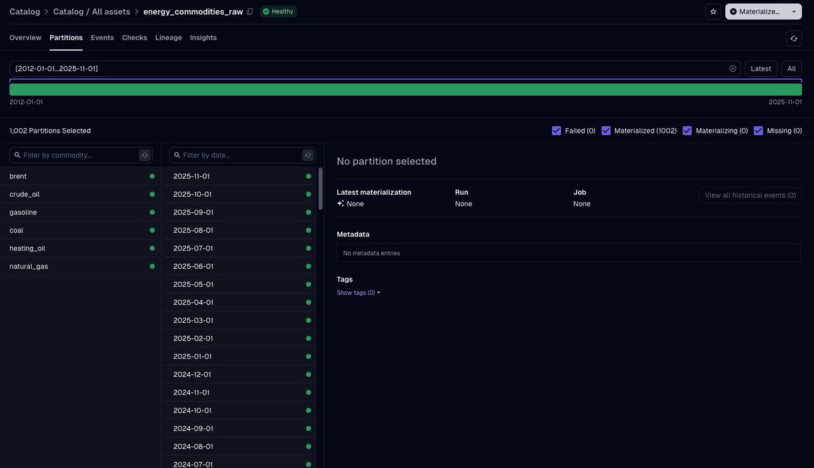This screenshot has width=814, height=468.
Task: Click the sparkle icon beside None
Action: pyautogui.click(x=341, y=203)
